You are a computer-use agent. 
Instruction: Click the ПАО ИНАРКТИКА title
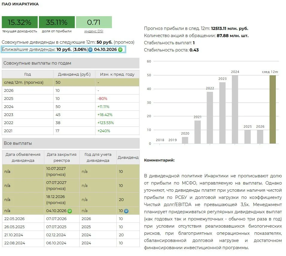click(x=20, y=4)
